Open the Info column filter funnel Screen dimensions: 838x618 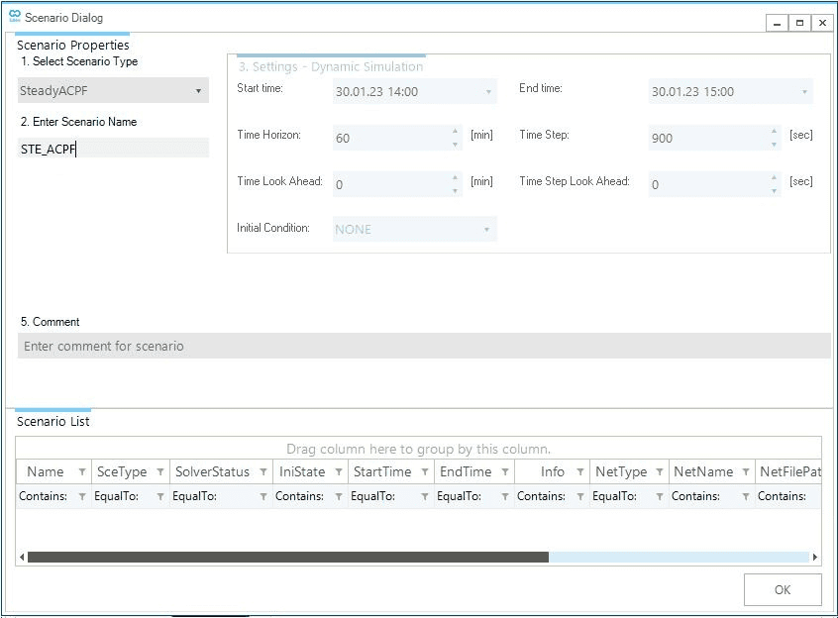point(580,472)
